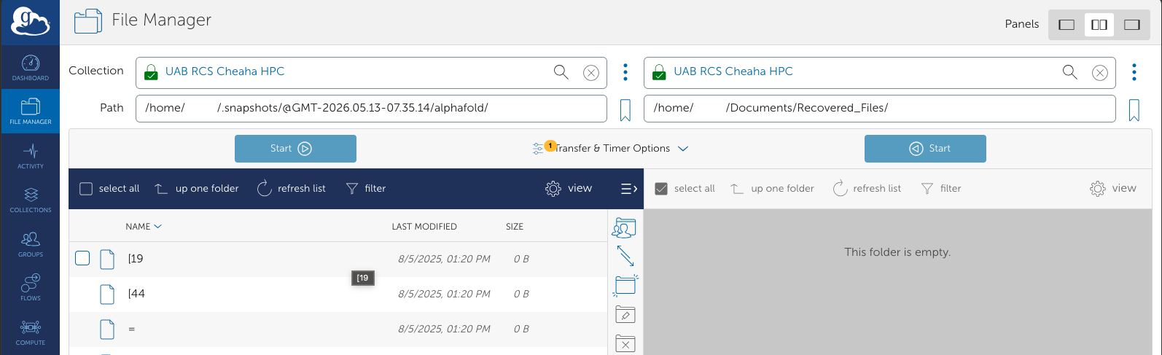Open Flows in sidebar
The height and width of the screenshot is (355, 1162).
30,288
